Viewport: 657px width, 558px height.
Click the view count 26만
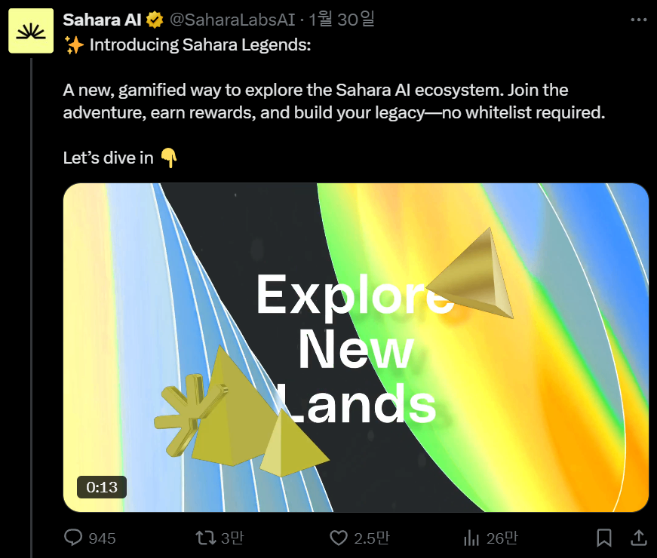(502, 538)
